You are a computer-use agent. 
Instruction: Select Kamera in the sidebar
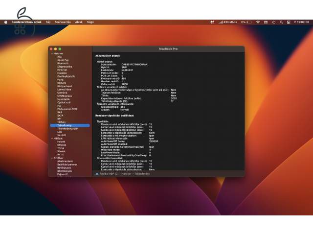tap(62, 83)
